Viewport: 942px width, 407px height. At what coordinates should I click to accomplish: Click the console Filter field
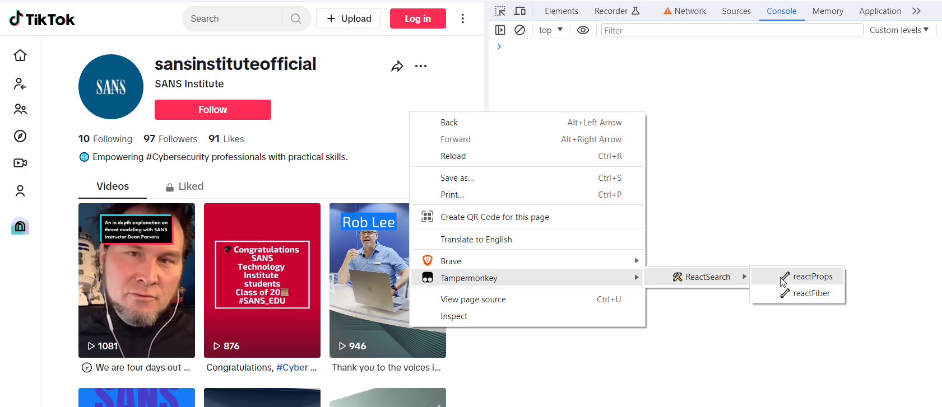[x=732, y=30]
